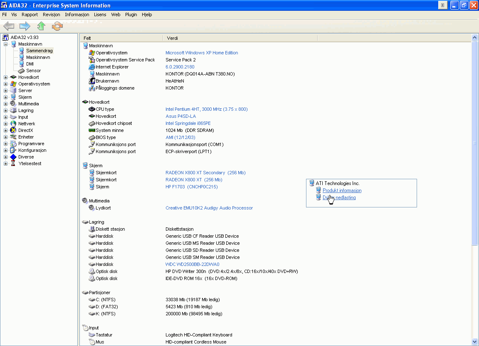Open the Revisjon menu
The image size is (479, 346).
[x=51, y=15]
